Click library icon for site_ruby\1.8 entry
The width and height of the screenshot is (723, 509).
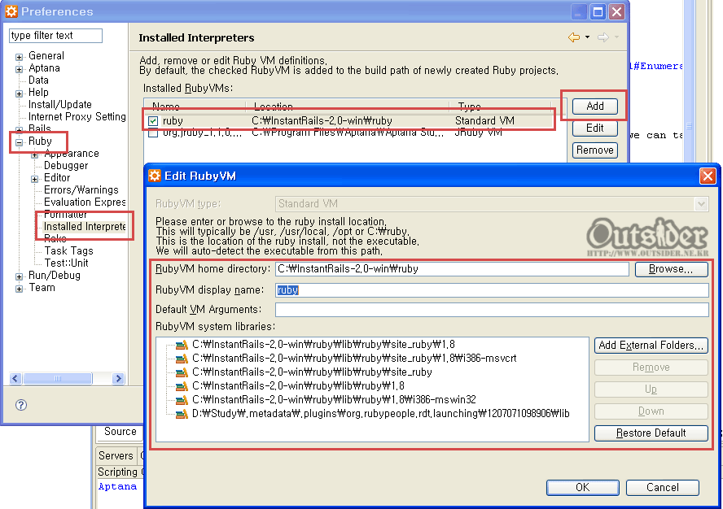pos(182,345)
